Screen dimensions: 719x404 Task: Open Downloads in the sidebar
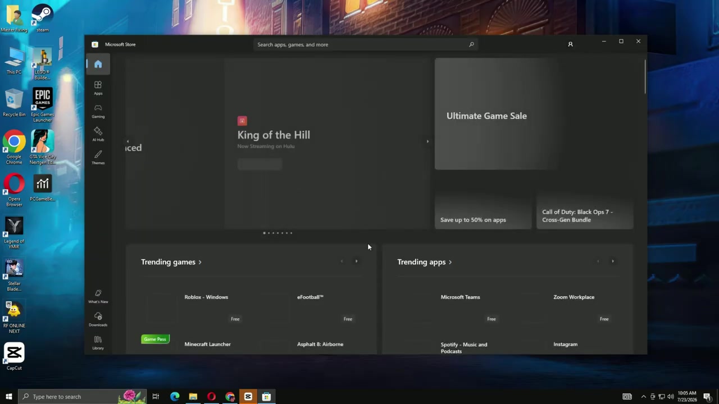click(98, 319)
